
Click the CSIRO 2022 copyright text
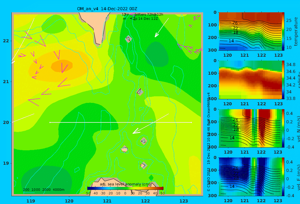tap(208, 179)
